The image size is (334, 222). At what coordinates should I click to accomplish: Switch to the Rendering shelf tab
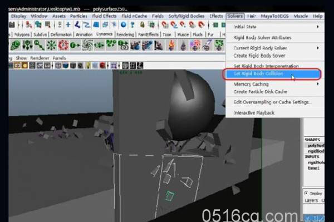click(x=125, y=34)
